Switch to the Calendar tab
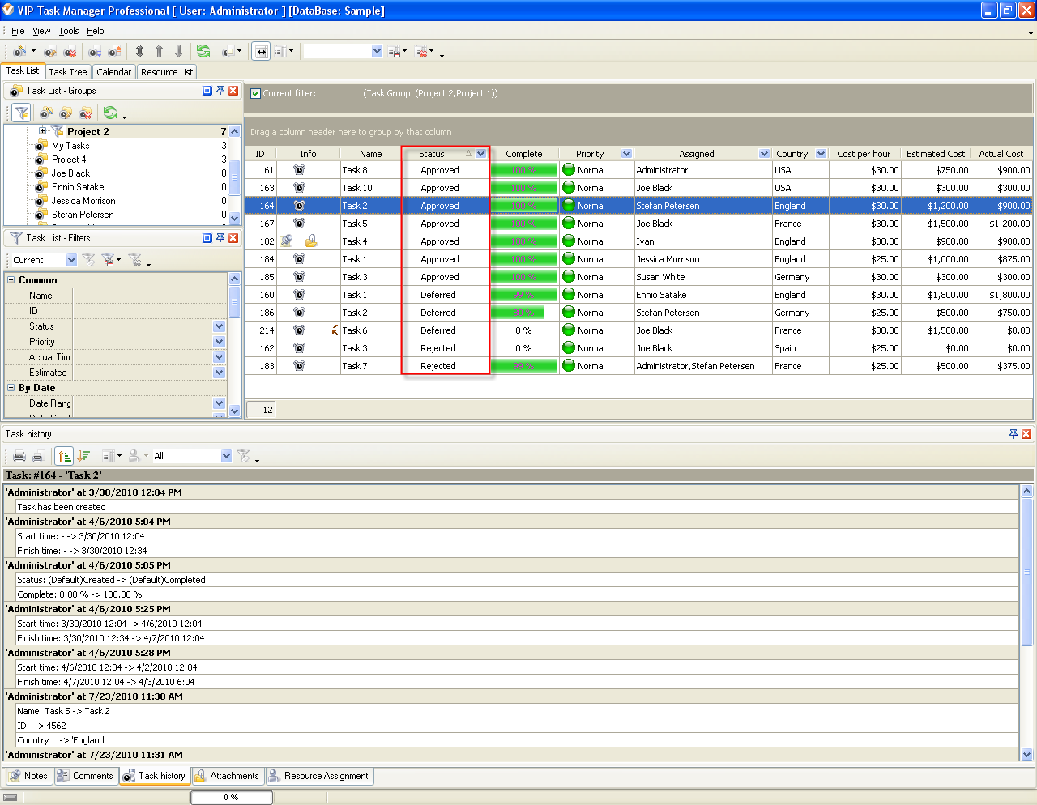Image resolution: width=1037 pixels, height=805 pixels. pos(113,72)
